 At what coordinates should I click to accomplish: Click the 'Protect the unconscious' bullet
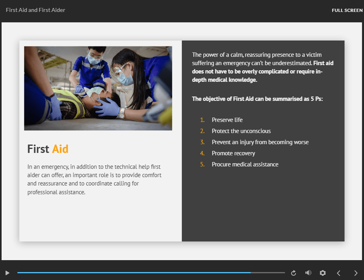tap(241, 131)
